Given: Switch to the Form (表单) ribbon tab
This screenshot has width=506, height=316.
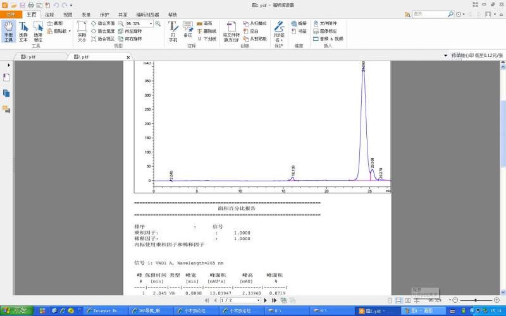Looking at the screenshot, I should 86,15.
